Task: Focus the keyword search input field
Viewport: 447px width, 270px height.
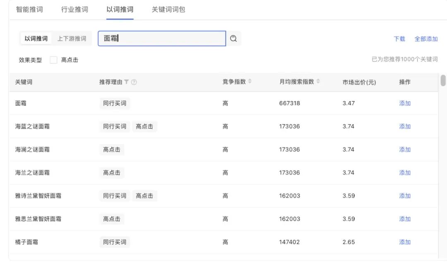Action: (162, 39)
